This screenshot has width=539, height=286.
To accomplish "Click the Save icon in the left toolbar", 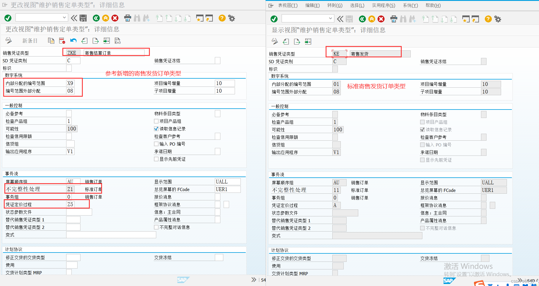I will pyautogui.click(x=83, y=18).
